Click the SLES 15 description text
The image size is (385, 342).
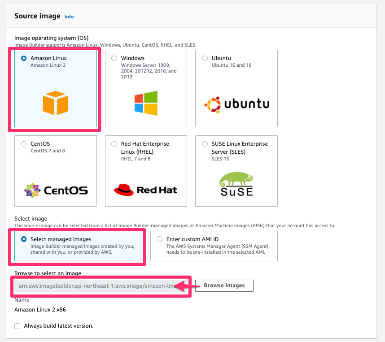[220, 159]
